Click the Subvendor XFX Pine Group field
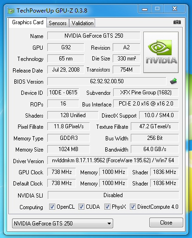Viewport: 192px width, 238px height. (146, 93)
